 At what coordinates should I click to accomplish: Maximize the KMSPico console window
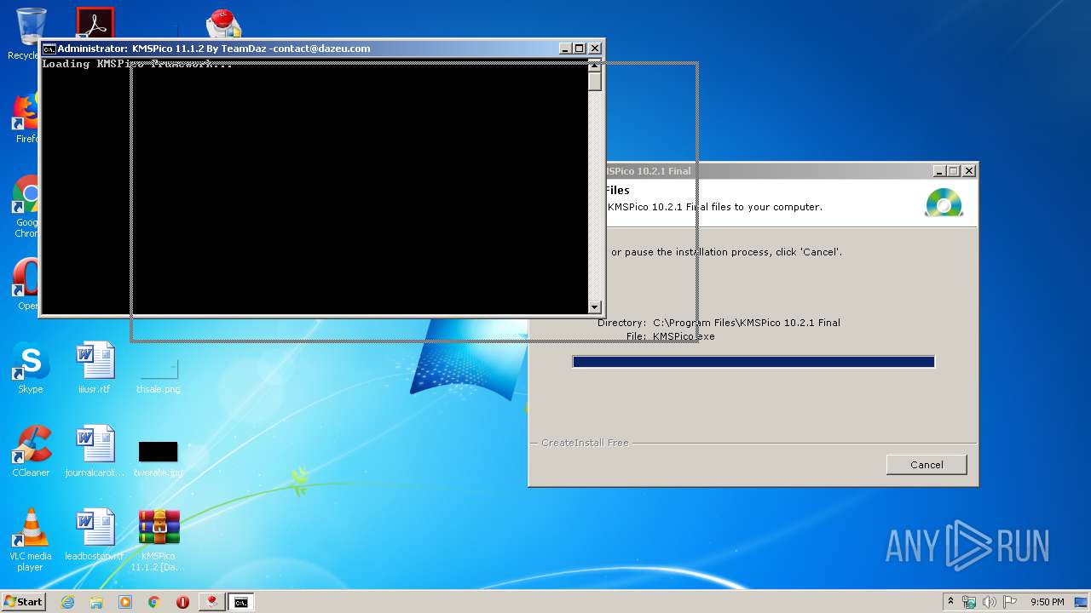click(x=580, y=49)
